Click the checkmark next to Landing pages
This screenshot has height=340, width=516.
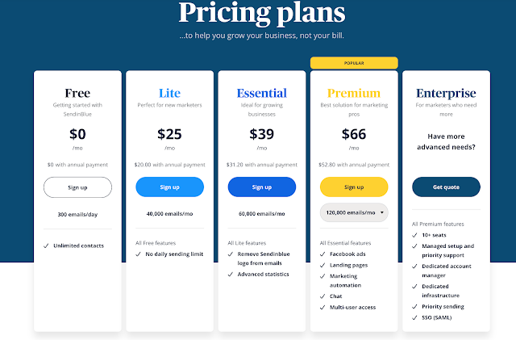322,265
